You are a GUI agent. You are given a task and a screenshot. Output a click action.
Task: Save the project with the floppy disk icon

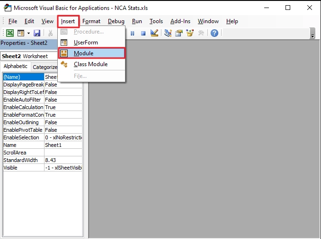pyautogui.click(x=37, y=33)
